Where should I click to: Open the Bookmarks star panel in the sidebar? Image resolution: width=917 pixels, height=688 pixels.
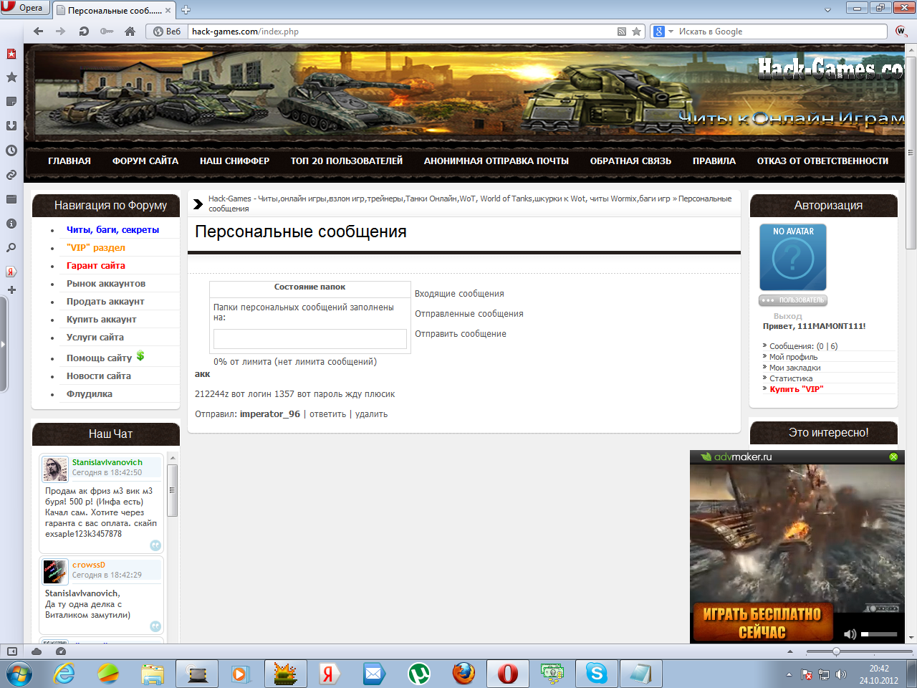[11, 77]
